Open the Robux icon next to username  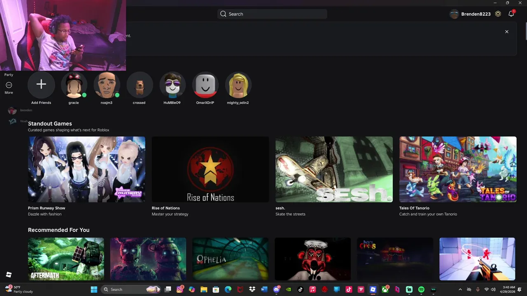tap(498, 14)
